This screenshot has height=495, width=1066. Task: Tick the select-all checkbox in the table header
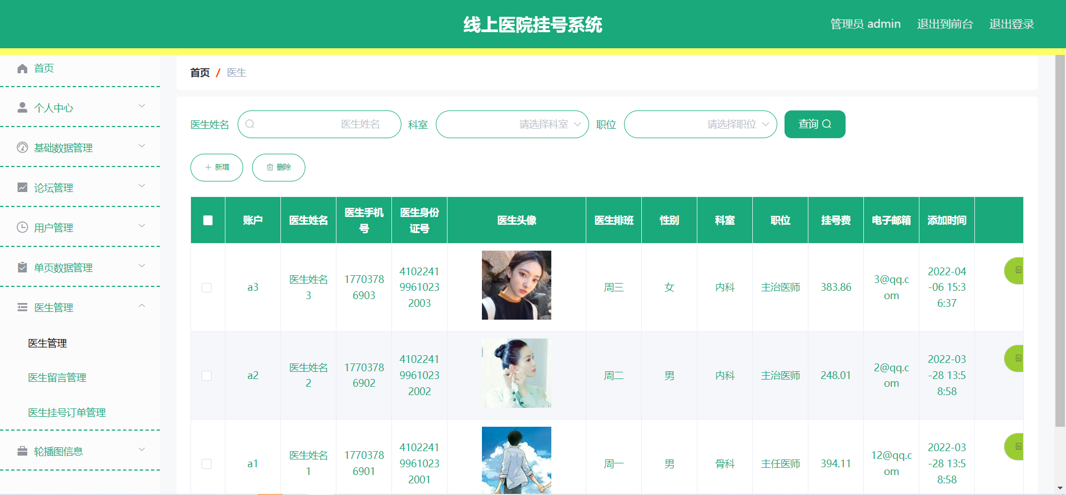coord(208,220)
